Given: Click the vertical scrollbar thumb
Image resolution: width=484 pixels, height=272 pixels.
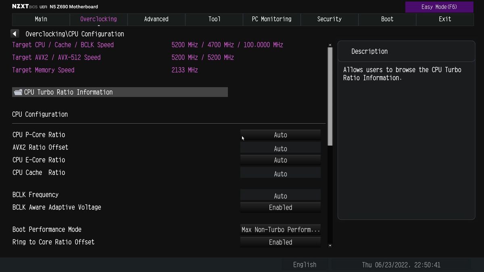Looking at the screenshot, I should click(x=330, y=96).
